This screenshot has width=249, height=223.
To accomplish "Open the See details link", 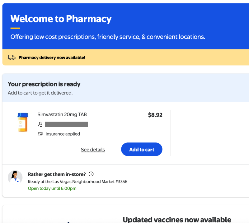I will (93, 150).
